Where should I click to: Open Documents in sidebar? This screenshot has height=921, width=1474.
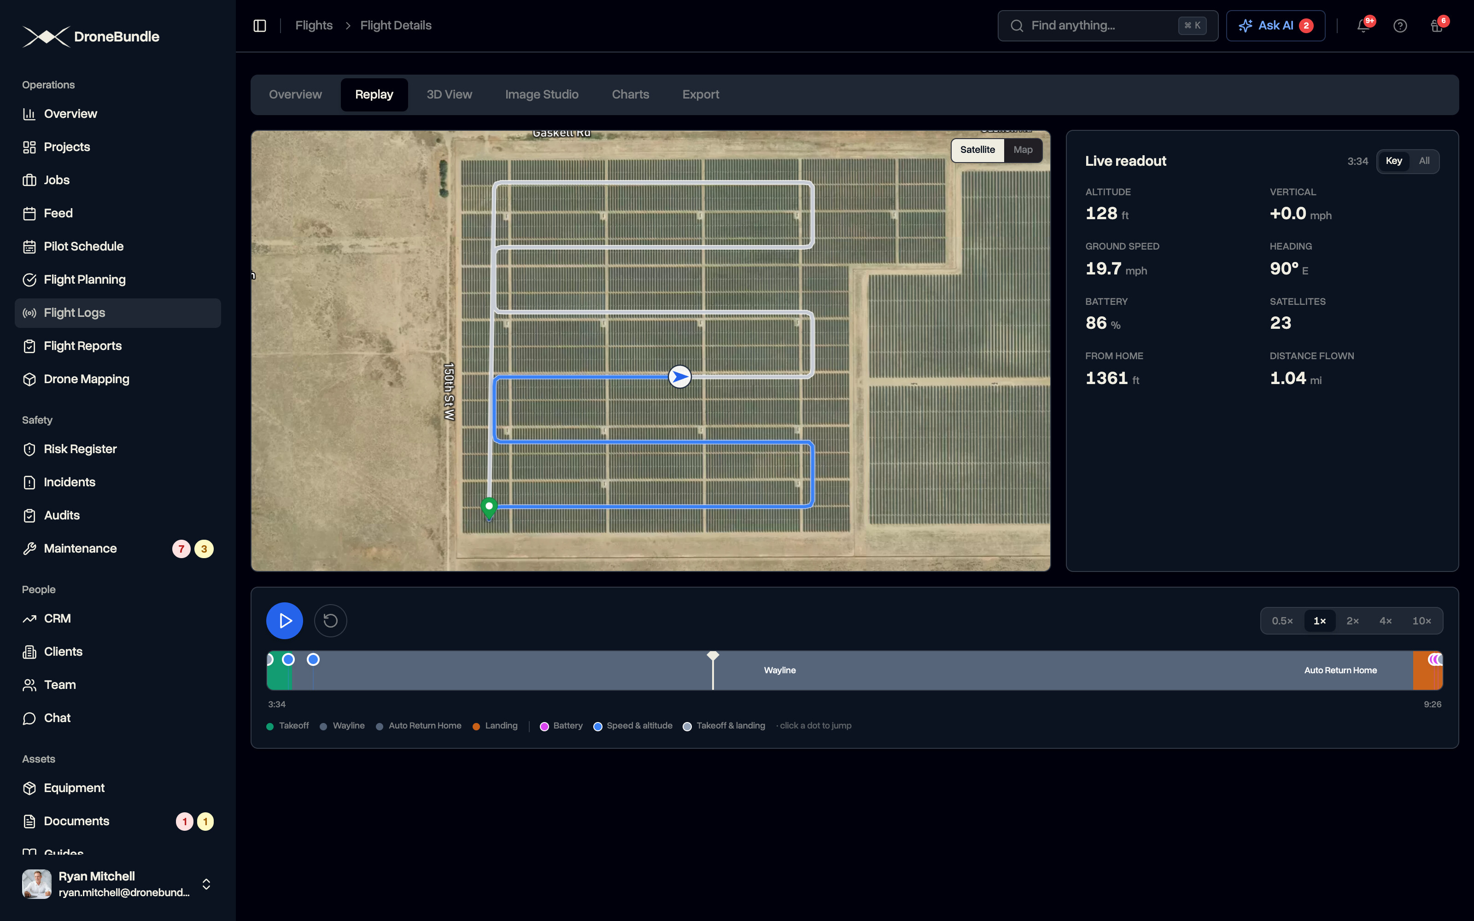(117, 822)
